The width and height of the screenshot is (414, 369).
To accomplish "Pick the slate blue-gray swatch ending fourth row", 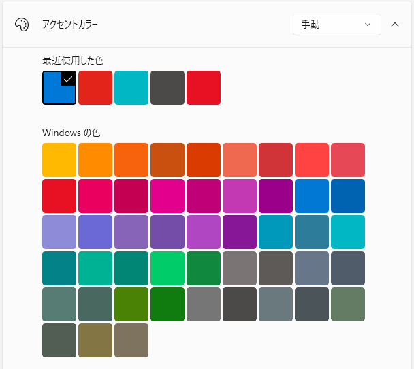I will tap(348, 268).
